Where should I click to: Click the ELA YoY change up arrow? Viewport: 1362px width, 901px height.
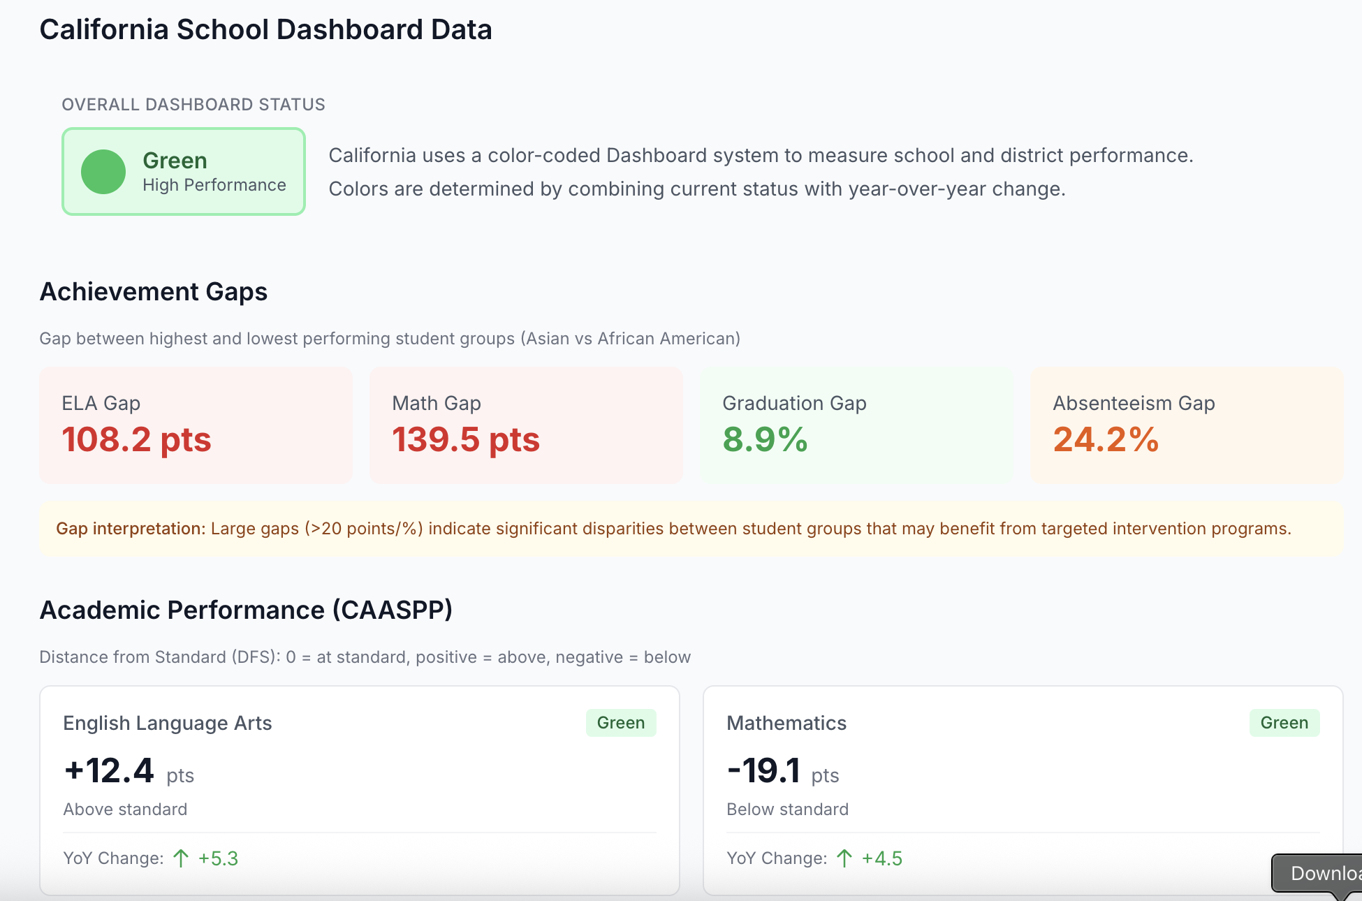click(x=181, y=858)
